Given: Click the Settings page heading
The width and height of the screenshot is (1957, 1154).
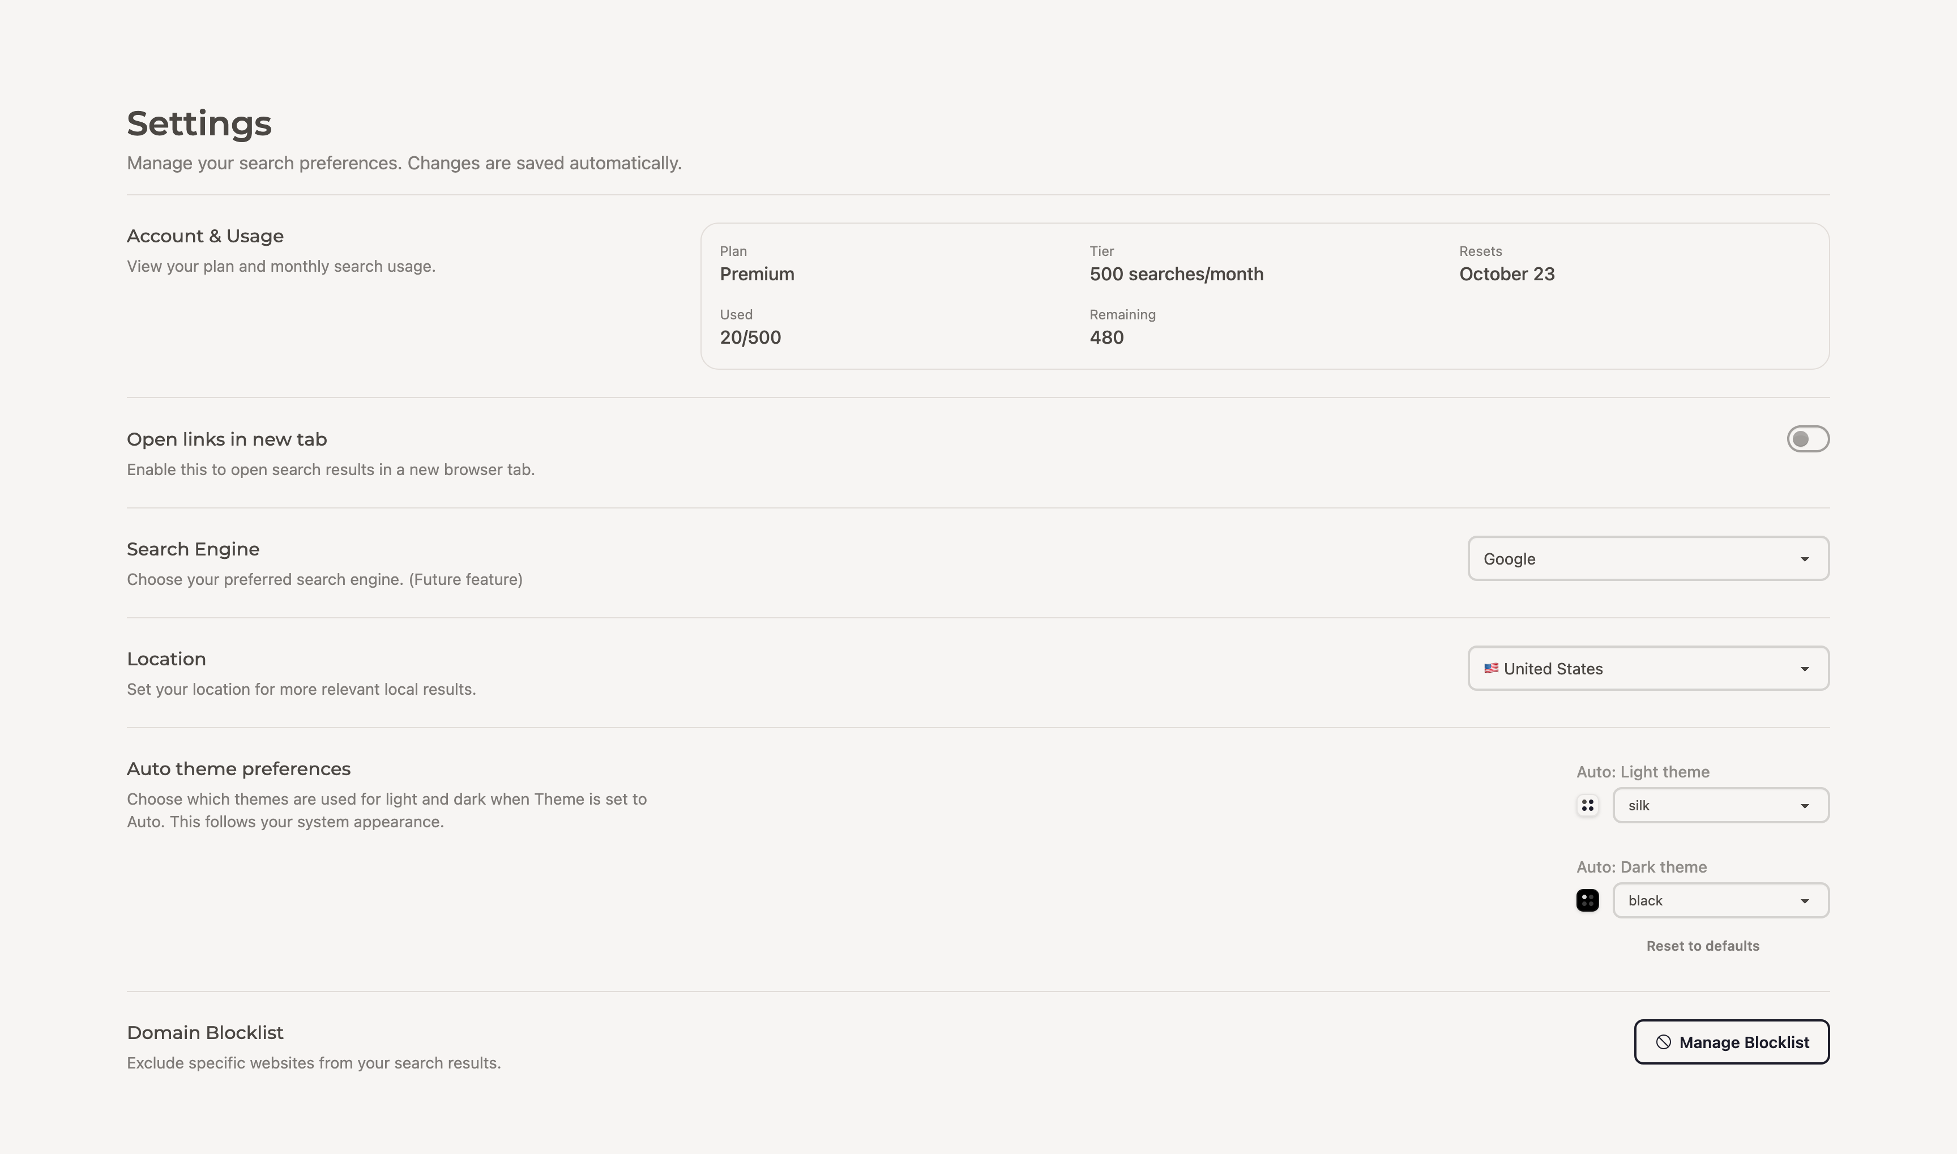Looking at the screenshot, I should click(x=199, y=123).
